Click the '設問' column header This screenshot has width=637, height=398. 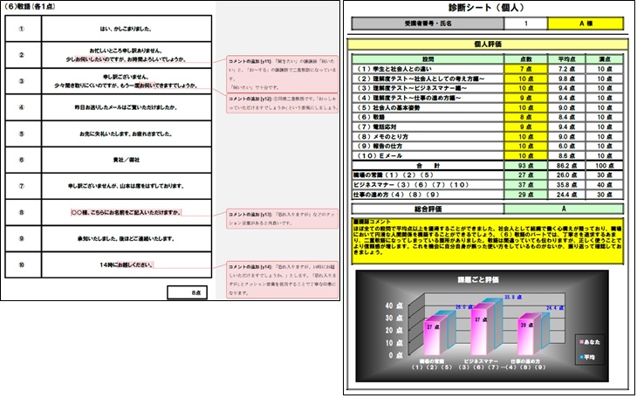coord(428,59)
